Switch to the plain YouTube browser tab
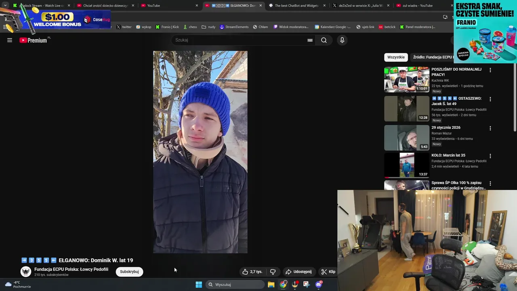The width and height of the screenshot is (517, 291). (170, 6)
